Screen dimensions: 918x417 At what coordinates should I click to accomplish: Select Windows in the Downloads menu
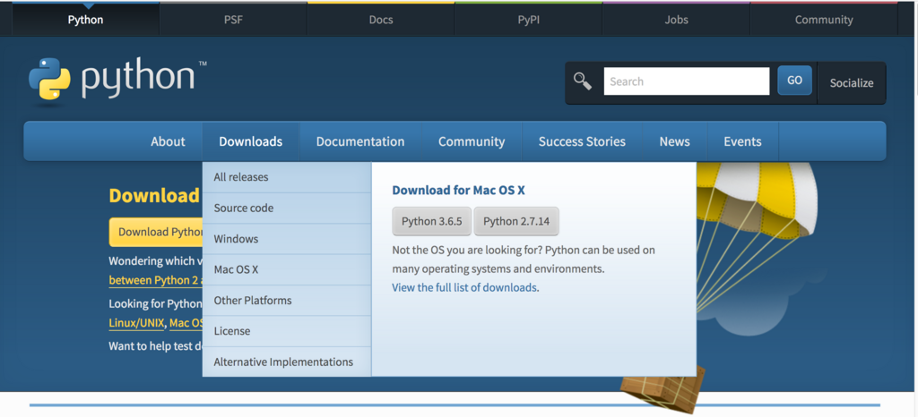(287, 239)
